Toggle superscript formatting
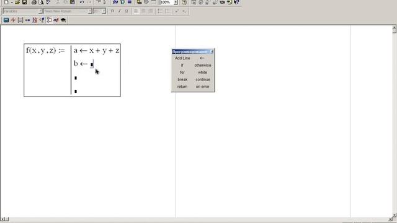Screen dimensions: 397x223 pyautogui.click(x=177, y=11)
